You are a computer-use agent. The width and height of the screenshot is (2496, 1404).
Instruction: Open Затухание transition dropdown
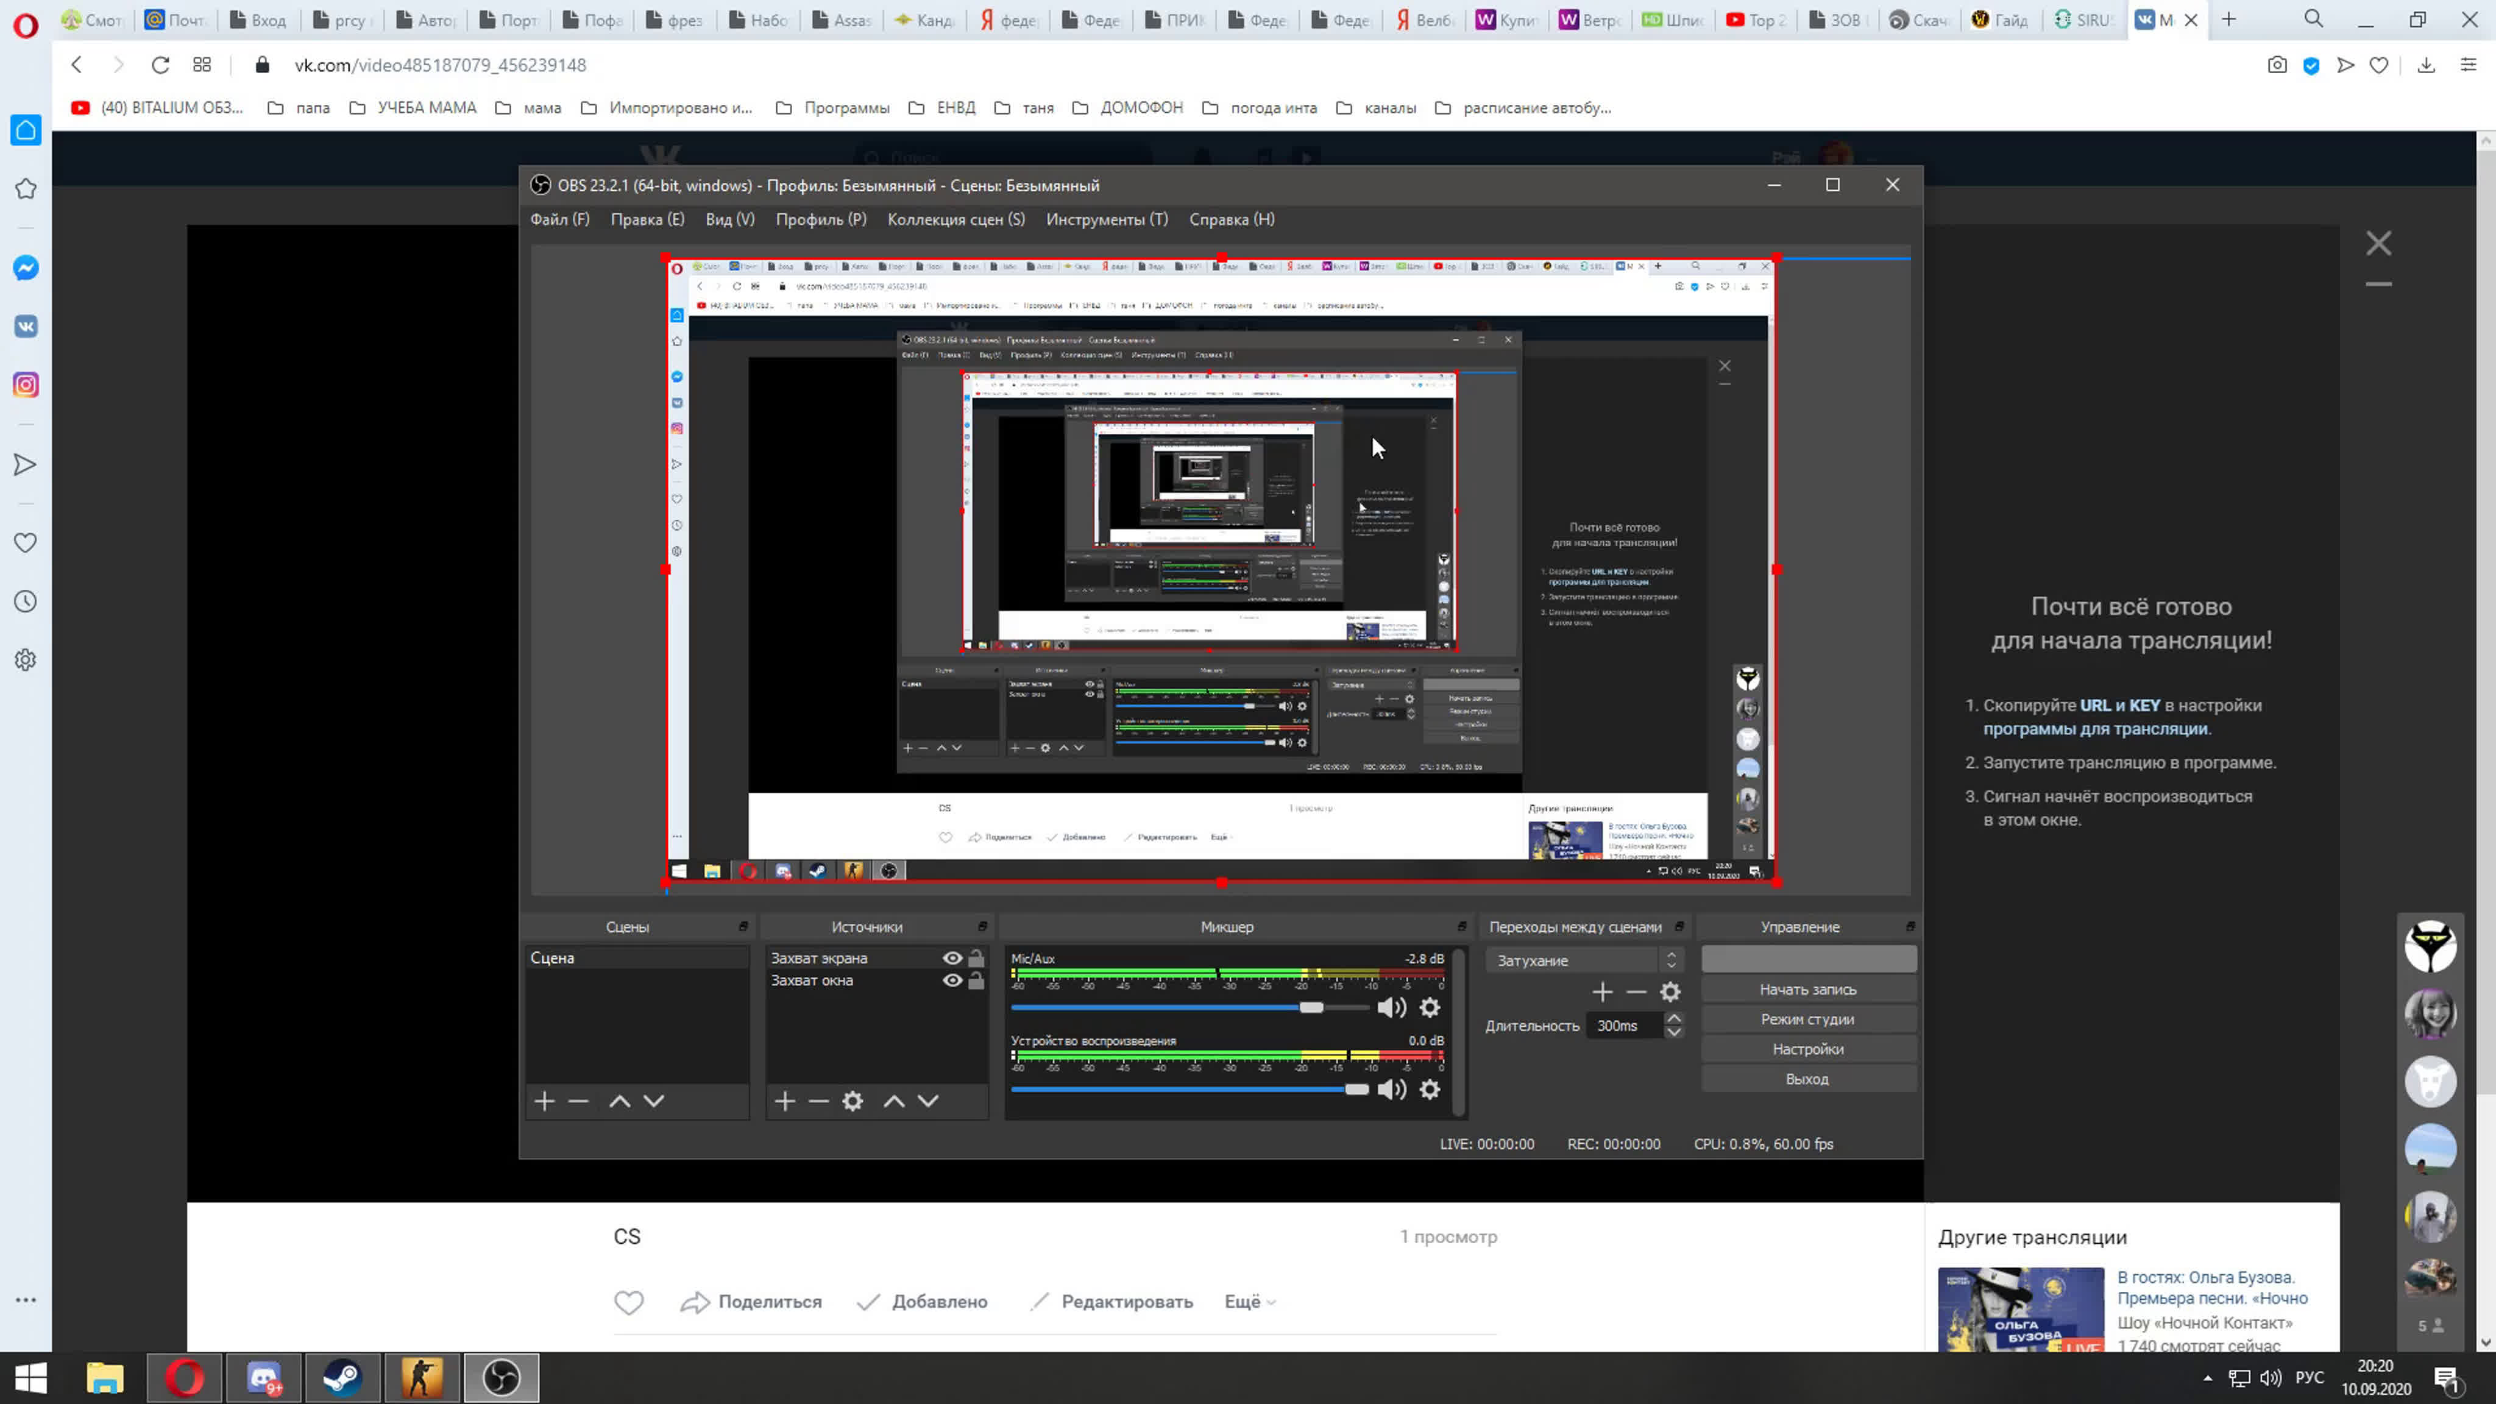1584,960
